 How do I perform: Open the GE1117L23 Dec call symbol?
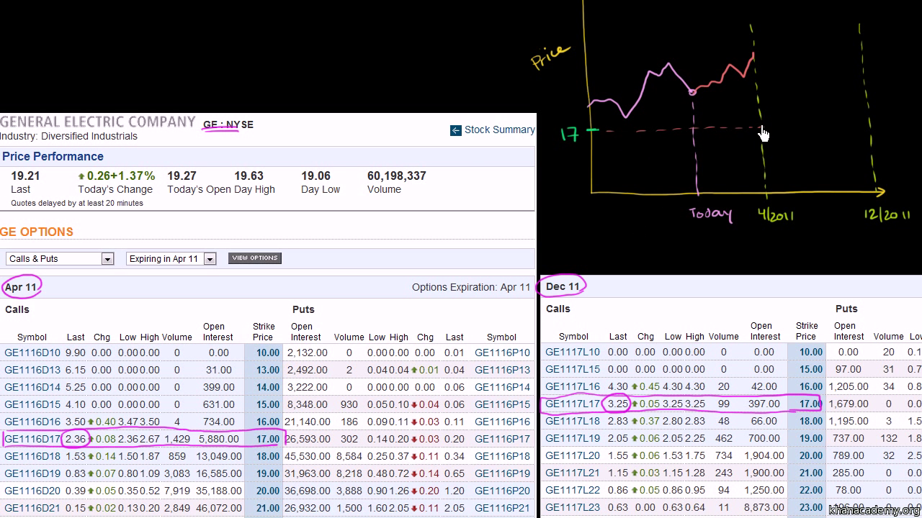(x=573, y=507)
